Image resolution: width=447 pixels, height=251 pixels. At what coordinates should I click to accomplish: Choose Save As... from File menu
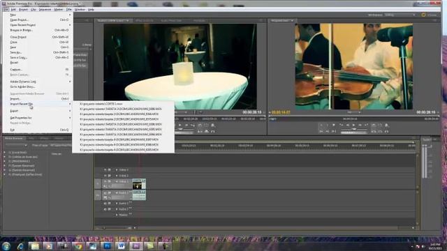click(x=38, y=52)
